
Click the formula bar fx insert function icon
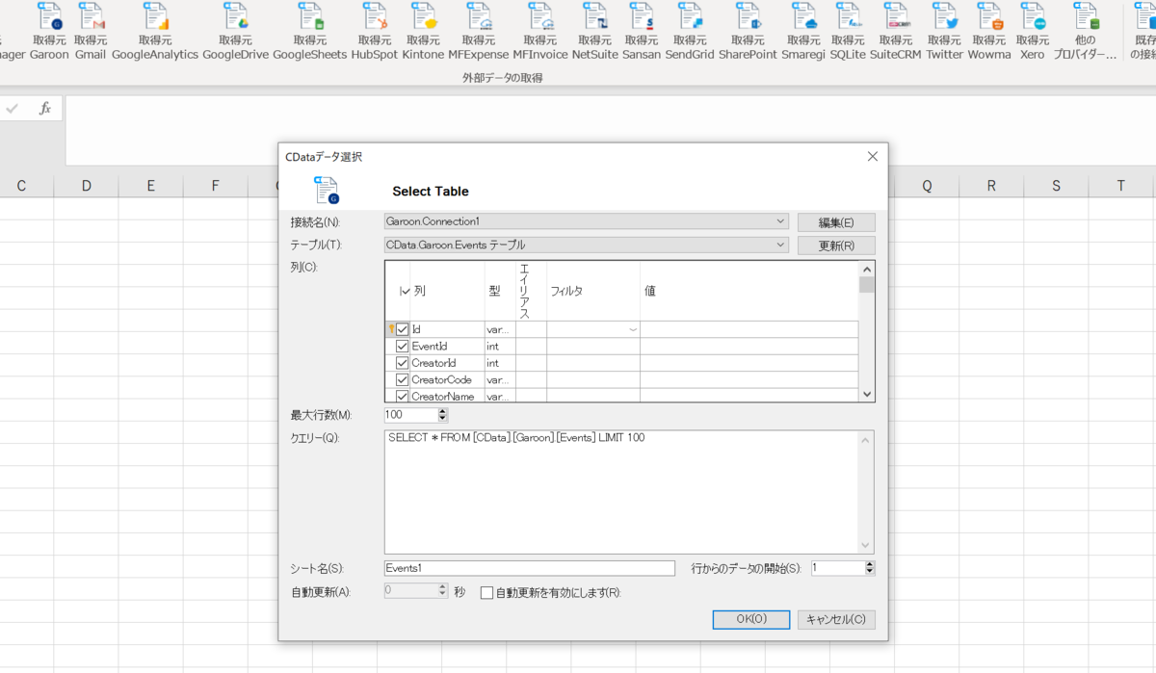(45, 109)
